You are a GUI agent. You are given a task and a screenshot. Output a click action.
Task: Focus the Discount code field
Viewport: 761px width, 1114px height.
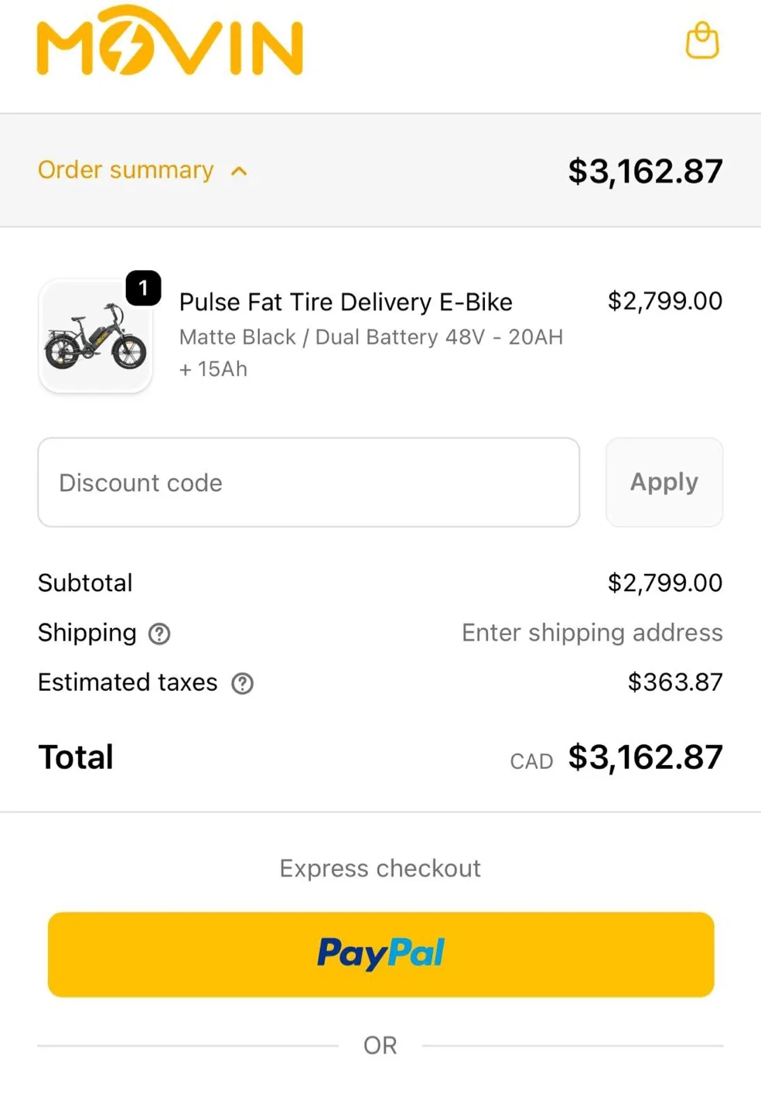[309, 482]
